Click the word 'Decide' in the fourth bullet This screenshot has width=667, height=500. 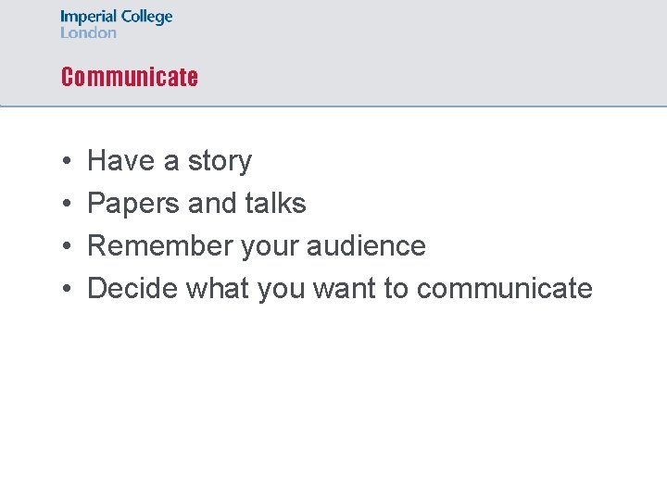click(x=132, y=289)
